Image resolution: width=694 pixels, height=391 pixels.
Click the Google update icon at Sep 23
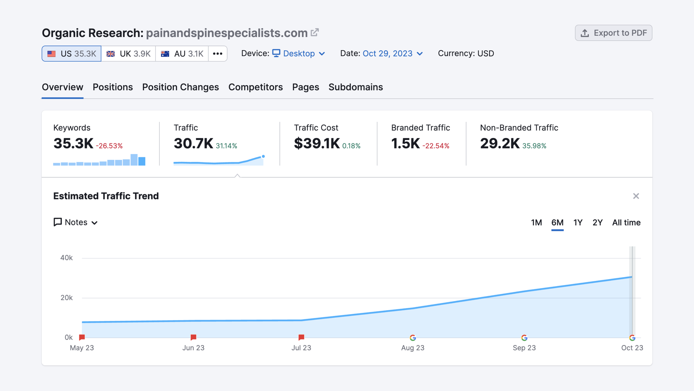(x=524, y=337)
